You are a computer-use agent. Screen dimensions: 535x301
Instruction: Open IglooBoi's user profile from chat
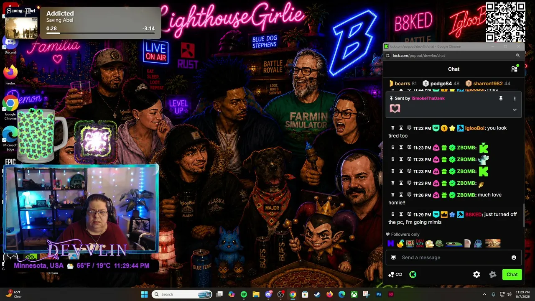coord(475,128)
